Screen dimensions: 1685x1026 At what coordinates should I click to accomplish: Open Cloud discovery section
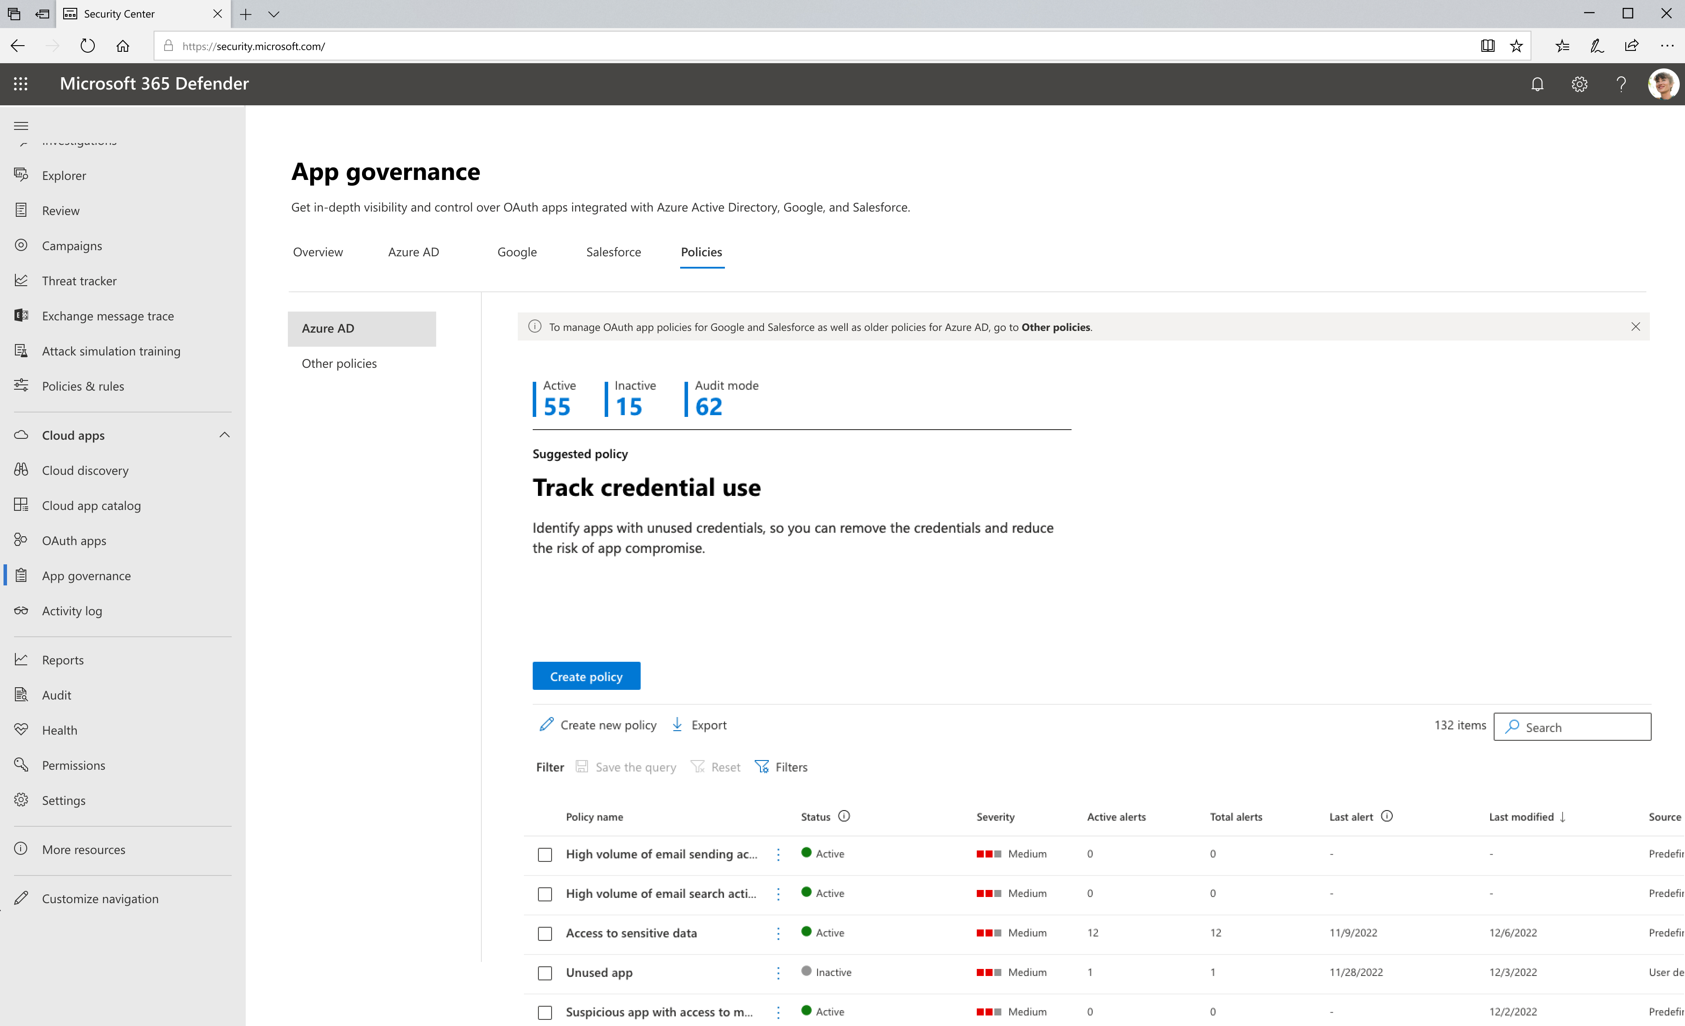84,470
